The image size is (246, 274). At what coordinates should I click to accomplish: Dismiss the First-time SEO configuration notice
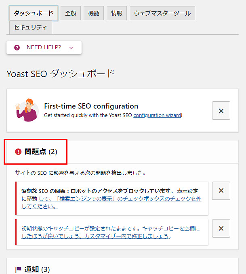221,111
